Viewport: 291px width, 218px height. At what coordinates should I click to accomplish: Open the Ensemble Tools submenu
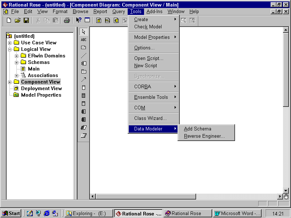(154, 97)
